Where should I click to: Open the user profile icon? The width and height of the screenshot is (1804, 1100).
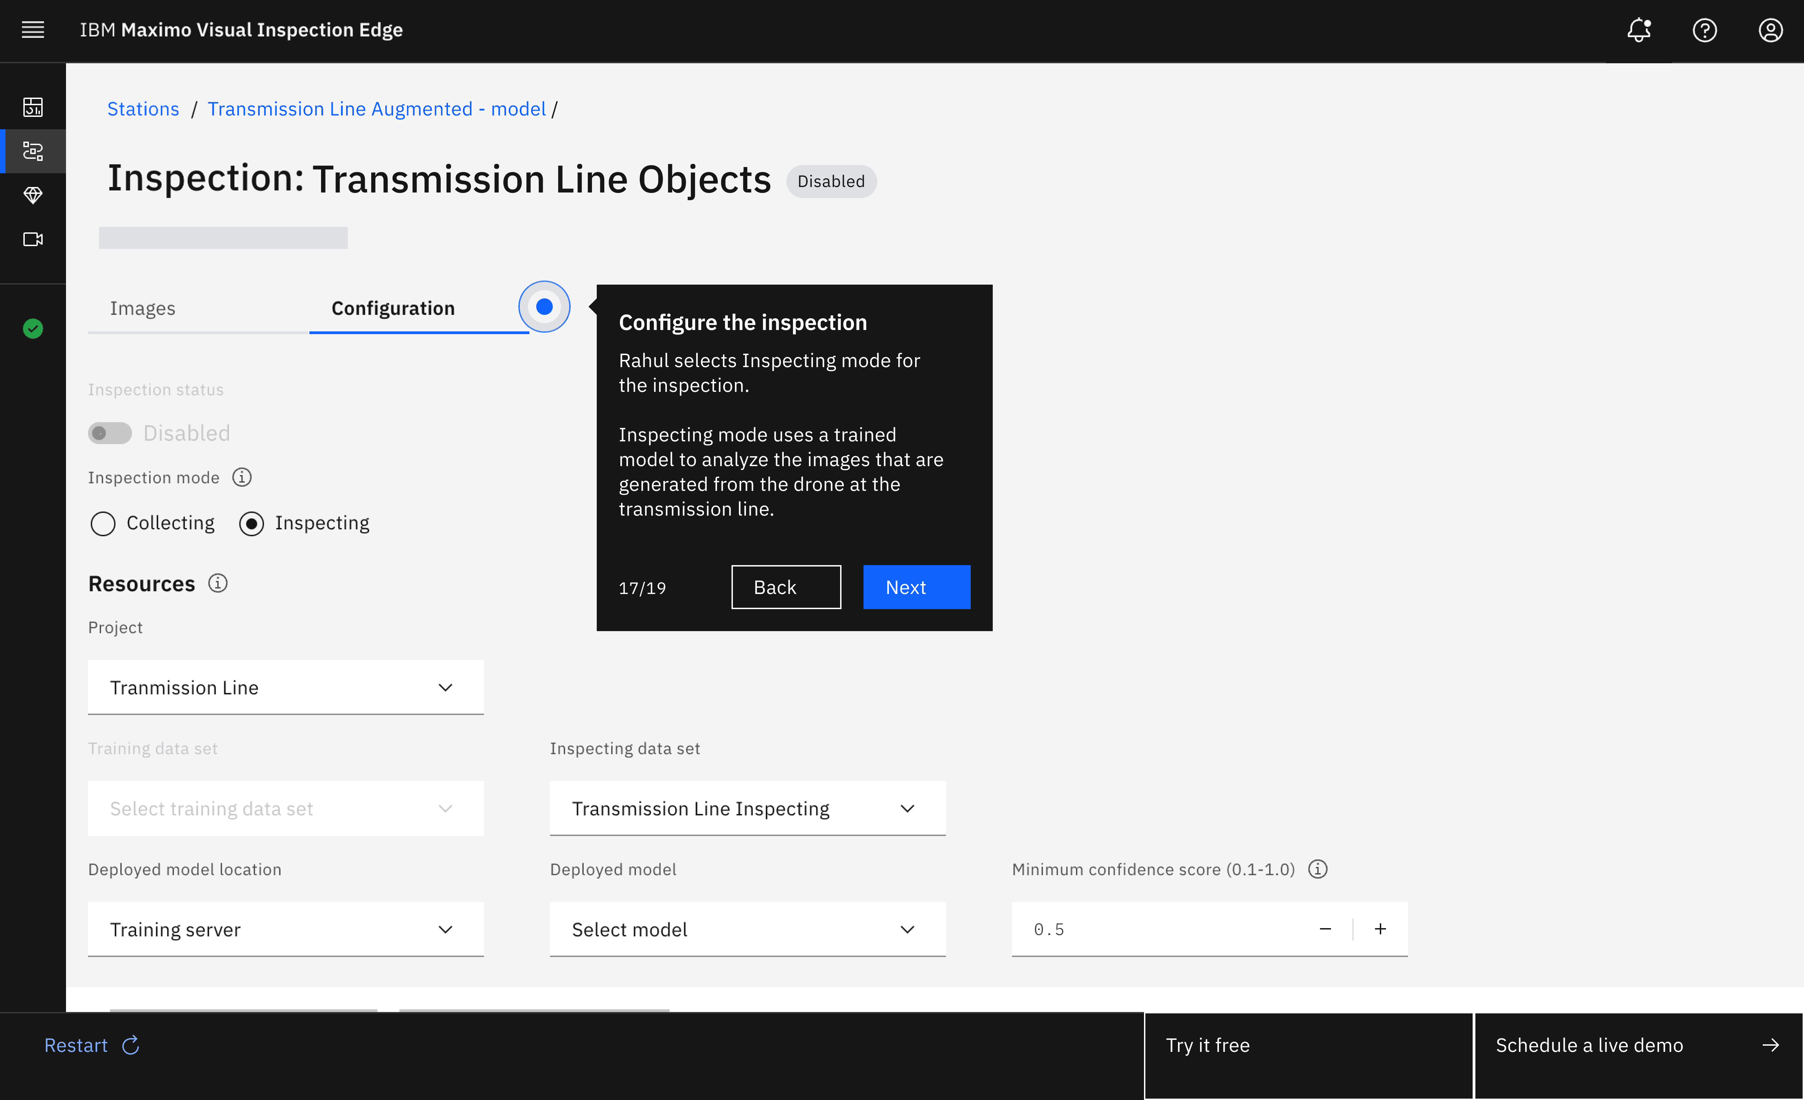(1770, 30)
